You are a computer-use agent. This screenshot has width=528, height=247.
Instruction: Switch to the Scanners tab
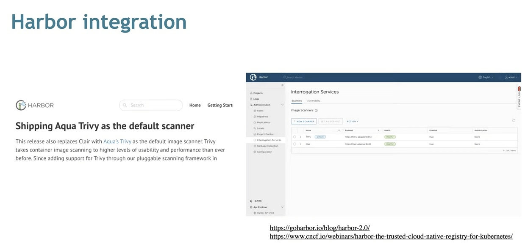[x=297, y=101]
